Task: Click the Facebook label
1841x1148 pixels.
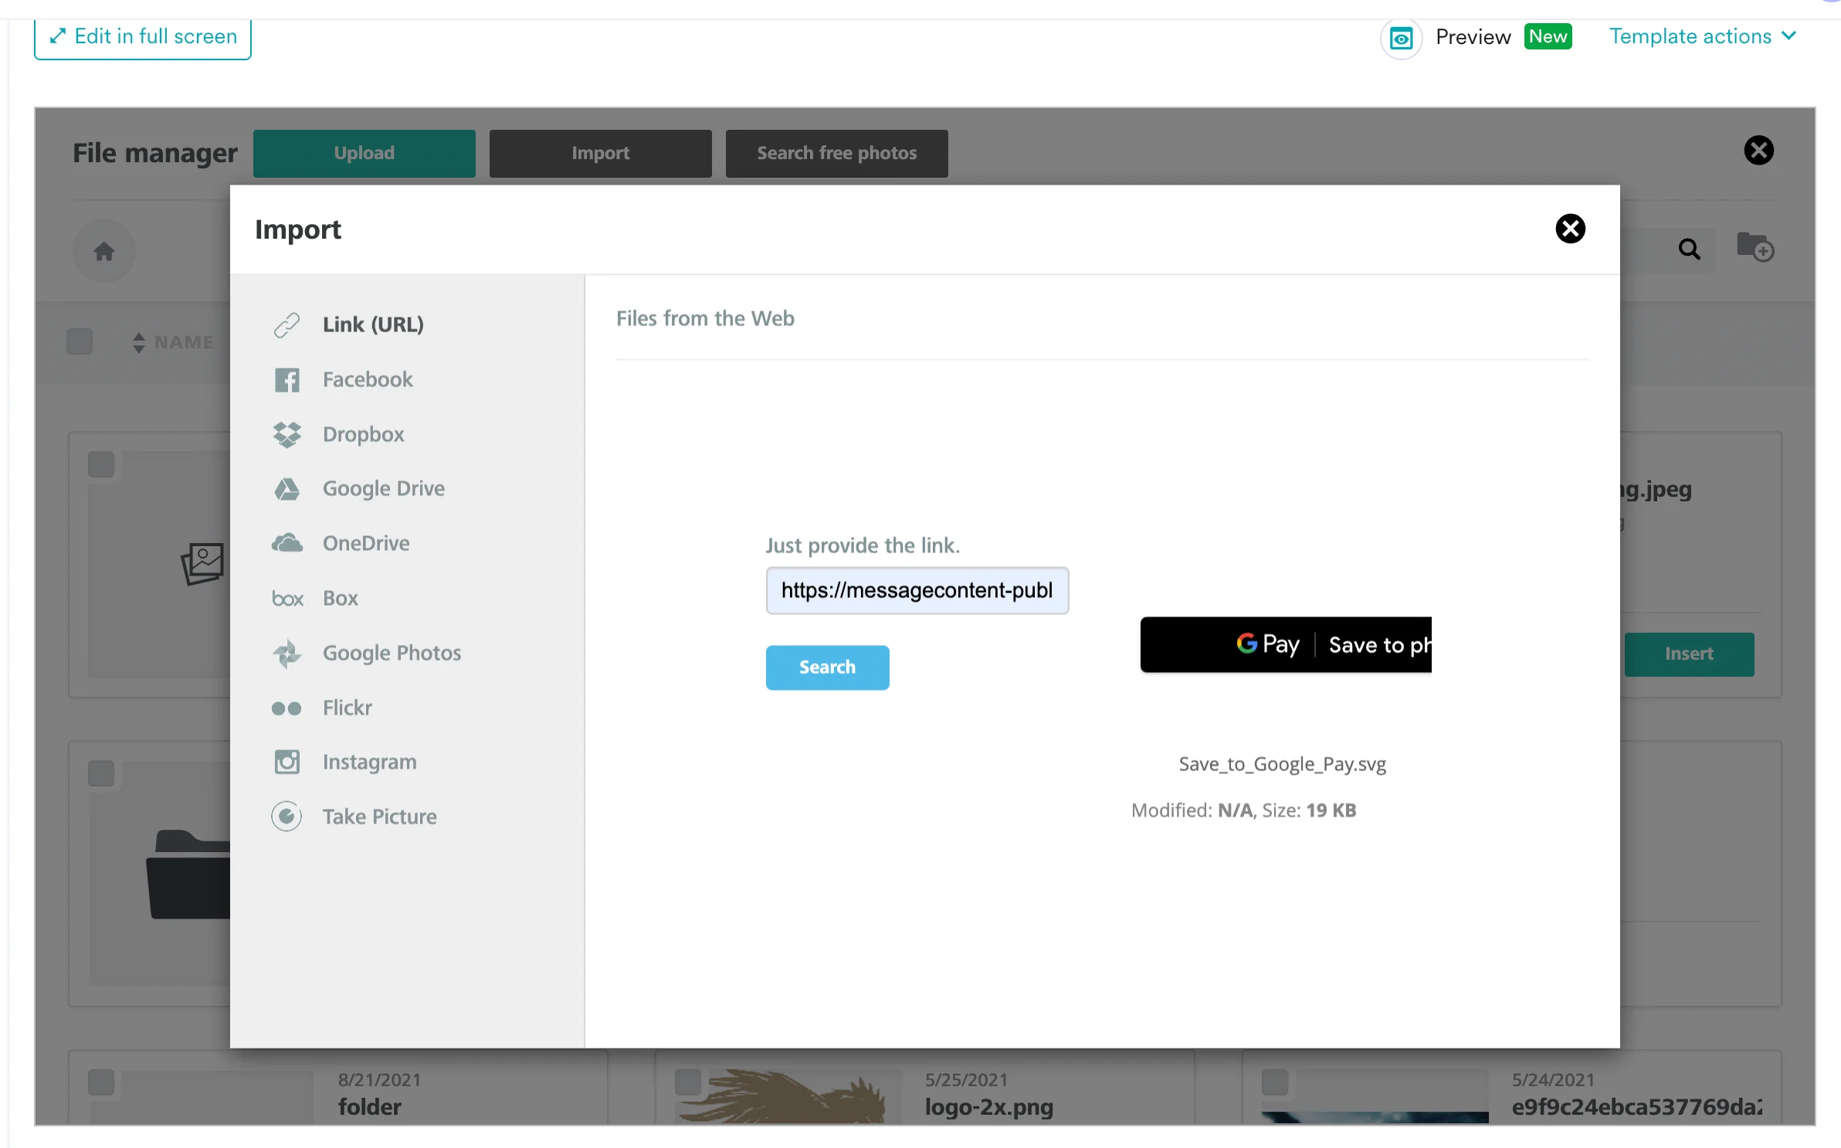Action: click(x=368, y=379)
